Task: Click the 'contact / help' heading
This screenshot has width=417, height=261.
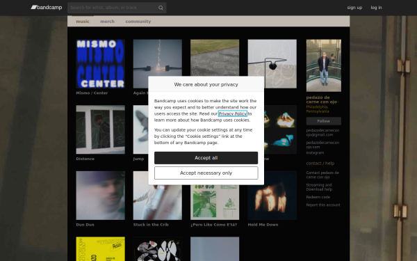Action: click(320, 164)
